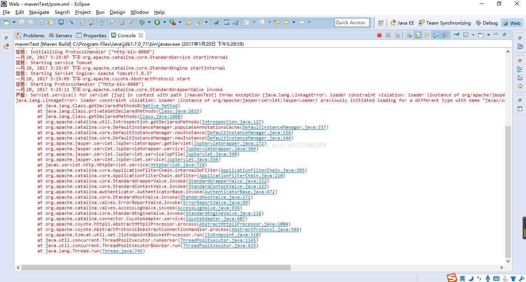Image resolution: width=526 pixels, height=282 pixels.
Task: Open Display Selected Console dropdown arrow
Action: coord(473,35)
